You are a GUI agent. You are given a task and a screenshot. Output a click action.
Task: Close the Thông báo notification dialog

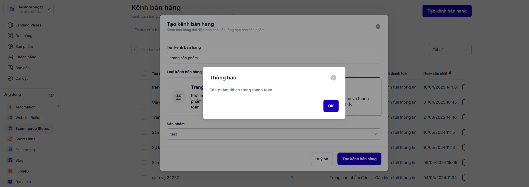point(333,78)
